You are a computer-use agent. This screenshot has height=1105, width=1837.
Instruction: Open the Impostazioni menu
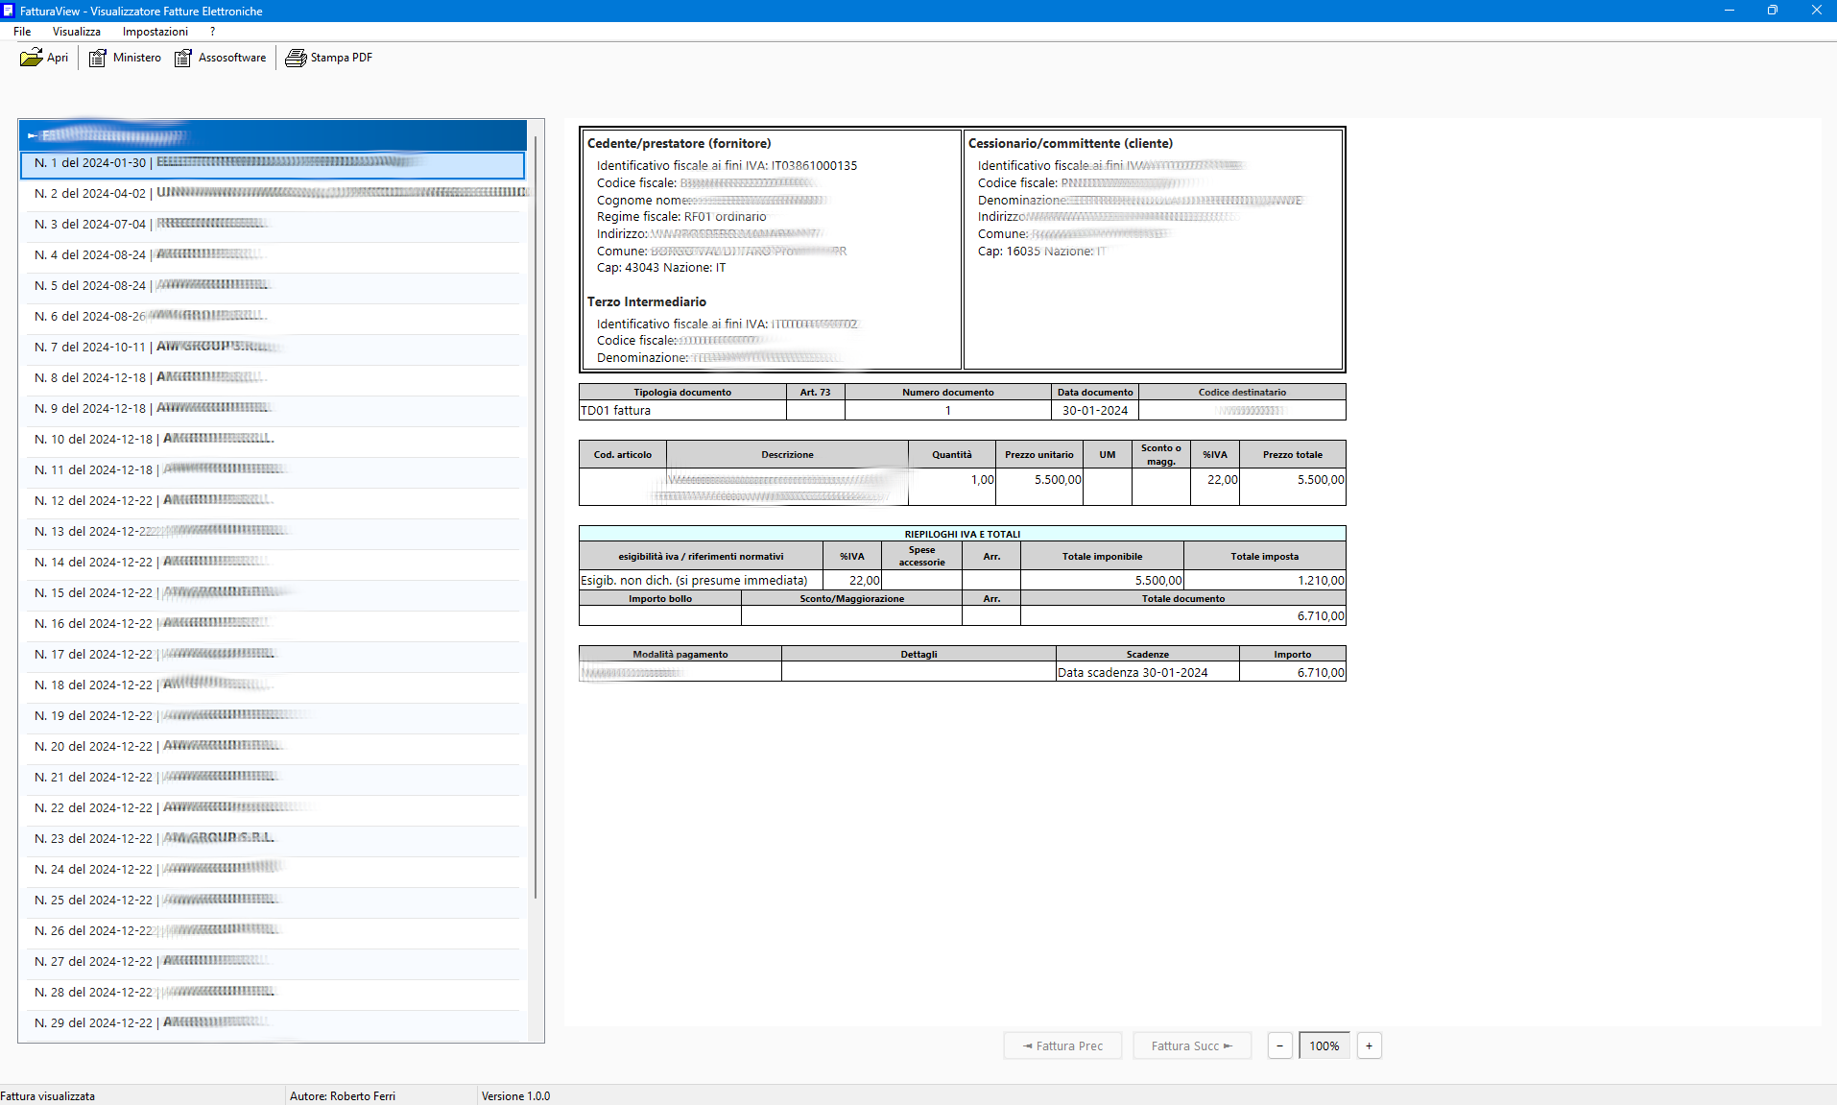point(155,32)
